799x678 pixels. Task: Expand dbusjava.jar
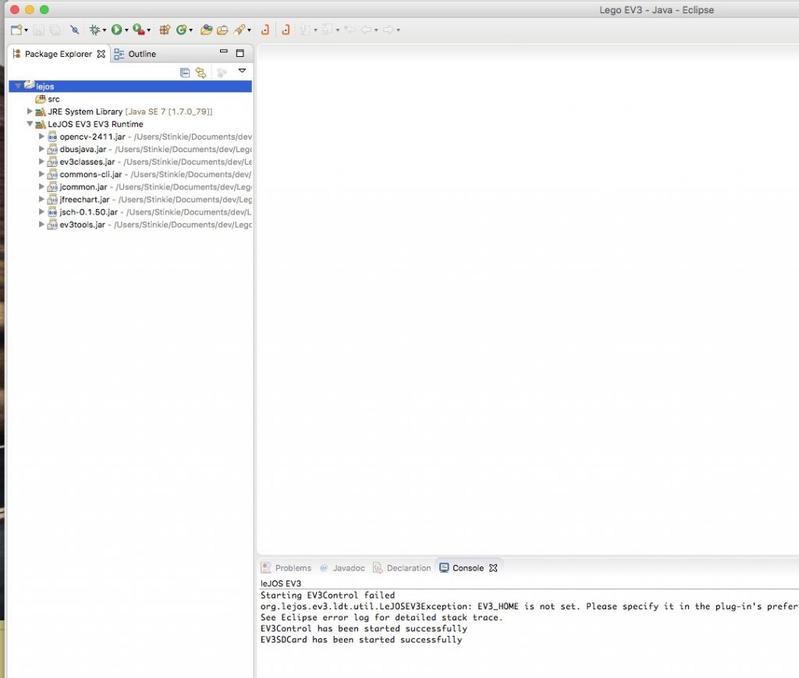click(41, 149)
